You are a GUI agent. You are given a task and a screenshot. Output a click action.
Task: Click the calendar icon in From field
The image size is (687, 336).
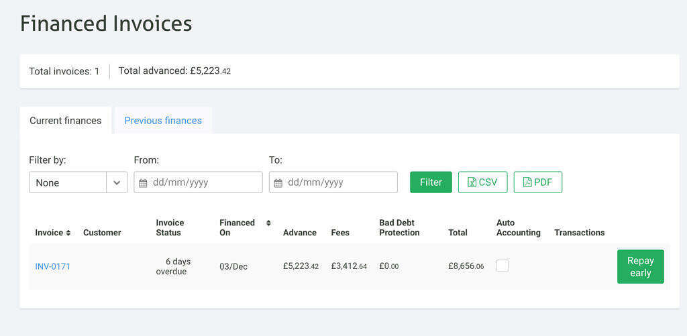(143, 183)
